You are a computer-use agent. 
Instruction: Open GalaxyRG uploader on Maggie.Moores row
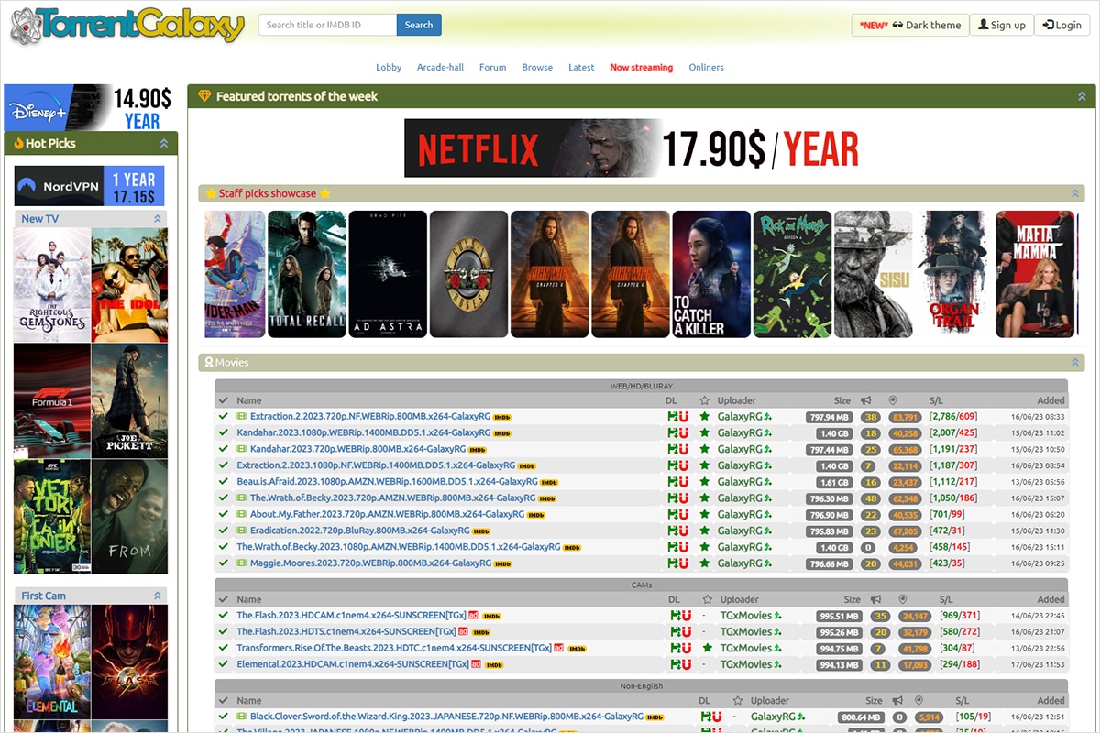pos(739,563)
